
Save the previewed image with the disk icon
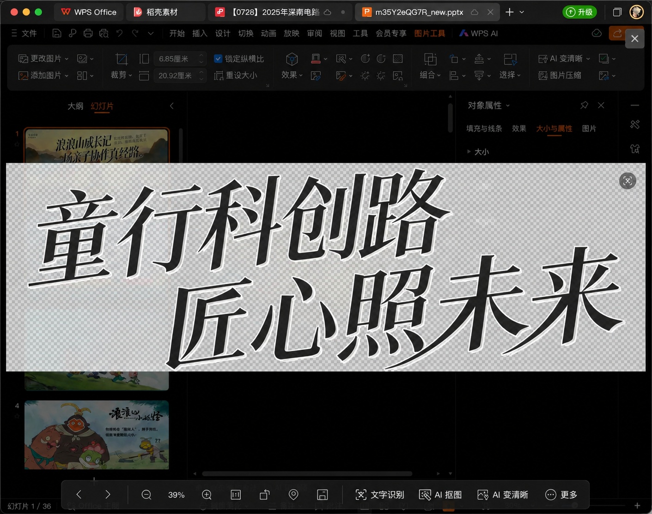point(323,495)
